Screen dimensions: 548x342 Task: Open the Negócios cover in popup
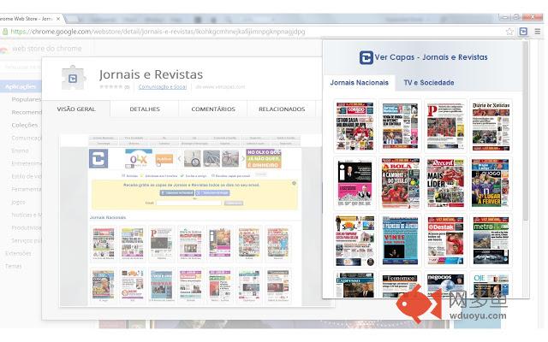click(445, 285)
